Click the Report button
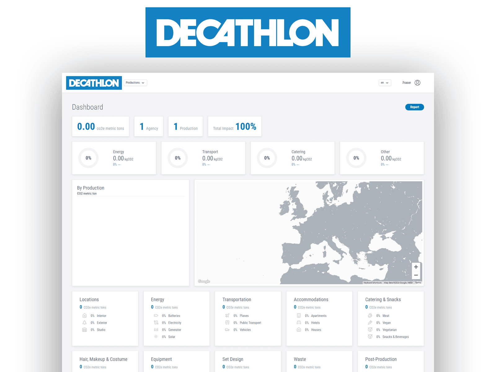 (x=414, y=107)
